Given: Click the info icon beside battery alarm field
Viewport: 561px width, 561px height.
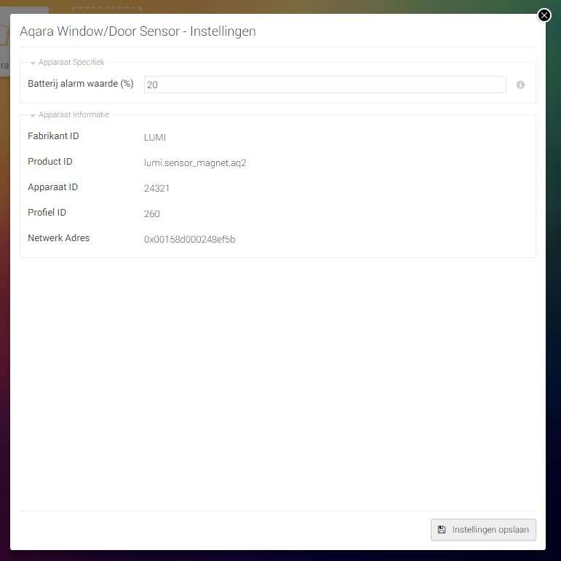Looking at the screenshot, I should (x=520, y=85).
